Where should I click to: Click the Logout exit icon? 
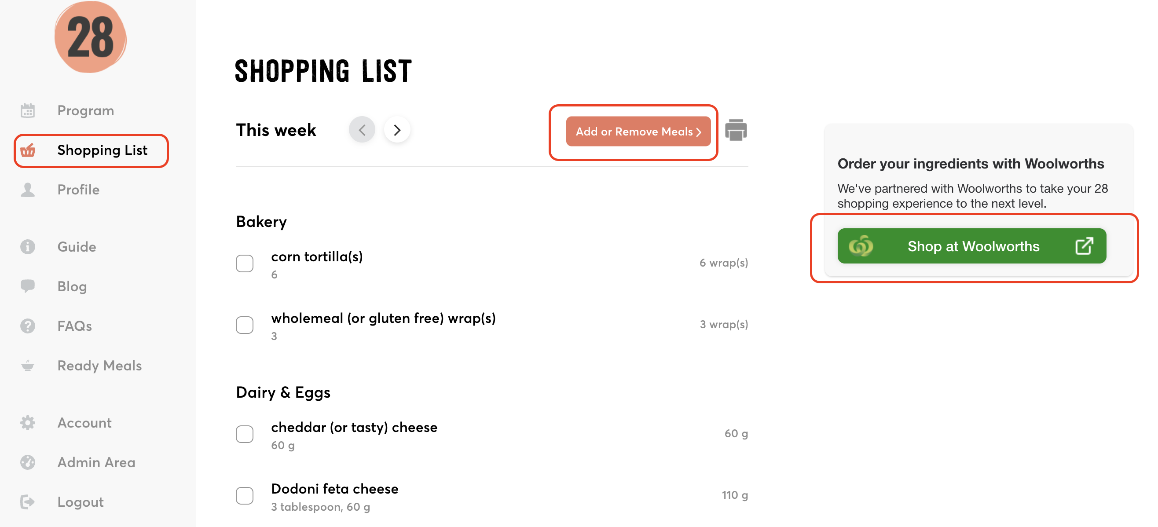pyautogui.click(x=28, y=502)
